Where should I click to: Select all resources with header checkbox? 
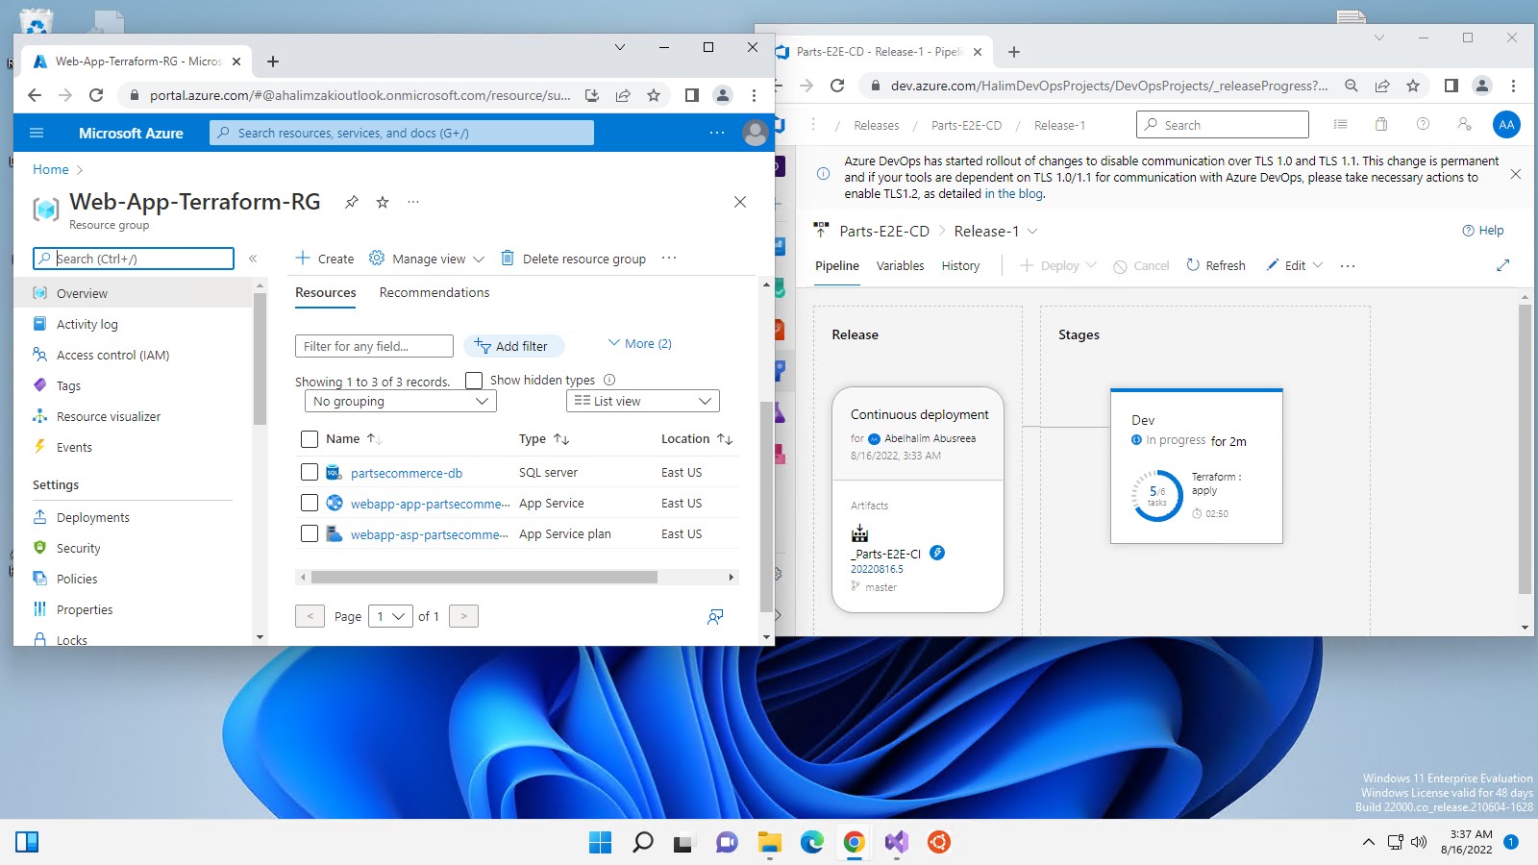click(310, 439)
